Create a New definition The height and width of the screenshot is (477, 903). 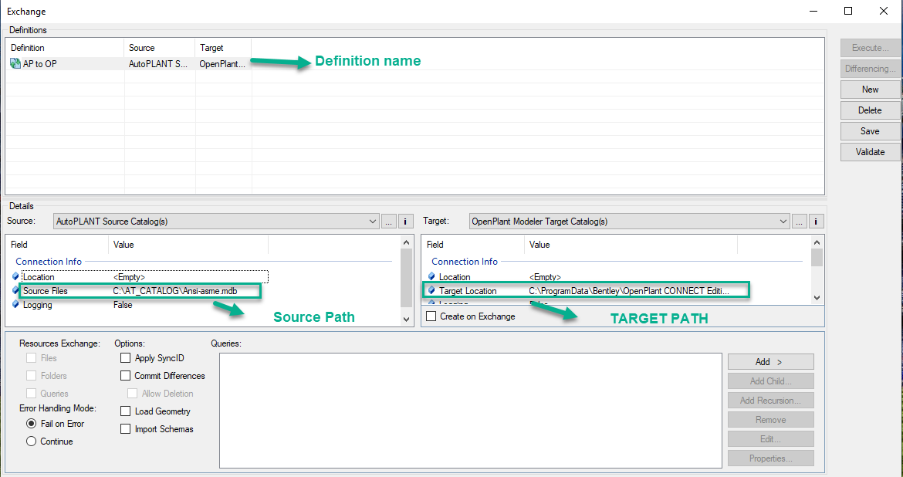(870, 90)
